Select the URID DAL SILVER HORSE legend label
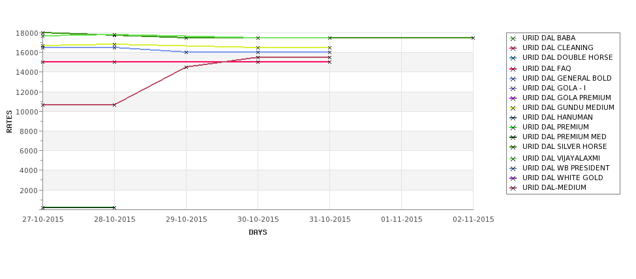The width and height of the screenshot is (636, 279). [x=565, y=146]
